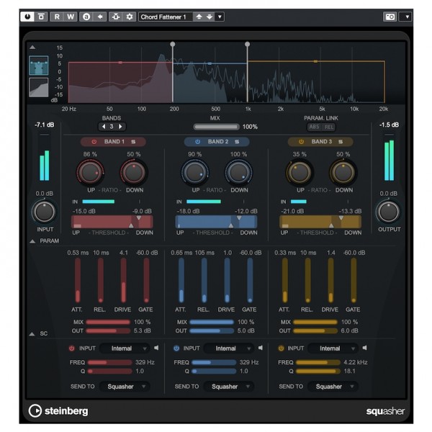Enable Write automation W button
The image size is (432, 432).
point(71,17)
